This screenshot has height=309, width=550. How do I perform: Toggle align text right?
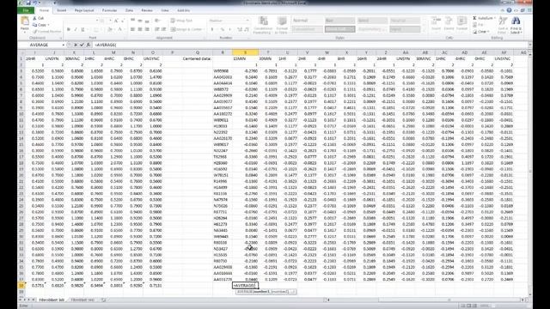click(x=147, y=29)
